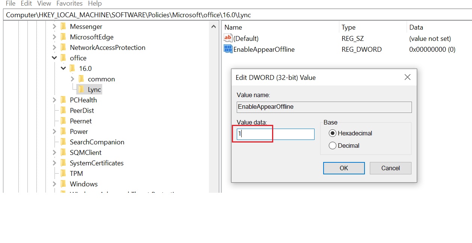This screenshot has width=472, height=243.
Task: Expand the Power key node
Action: click(x=54, y=131)
